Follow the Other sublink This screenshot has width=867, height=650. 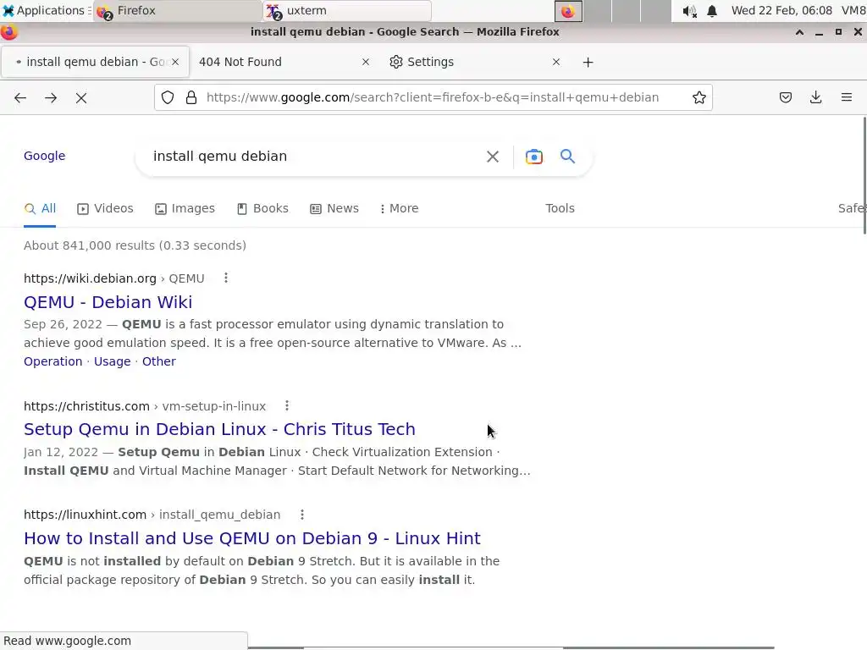(158, 361)
